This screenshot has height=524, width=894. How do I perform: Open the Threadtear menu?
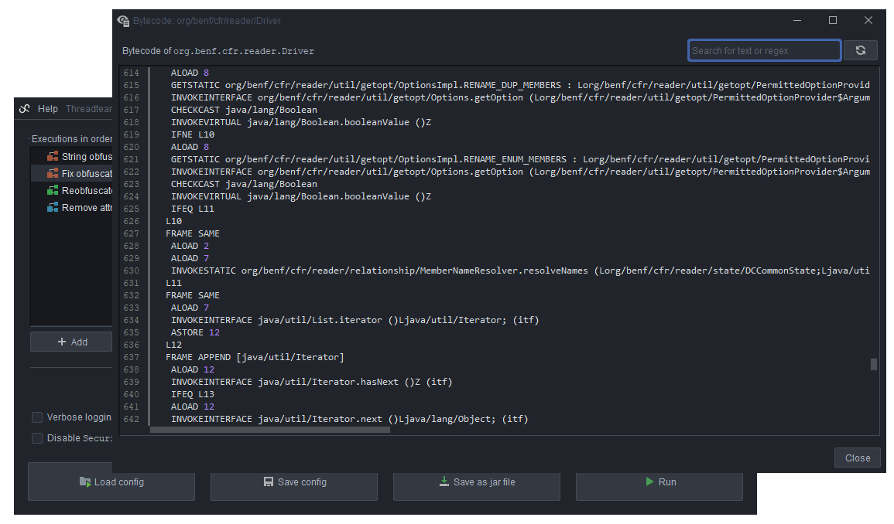(88, 108)
